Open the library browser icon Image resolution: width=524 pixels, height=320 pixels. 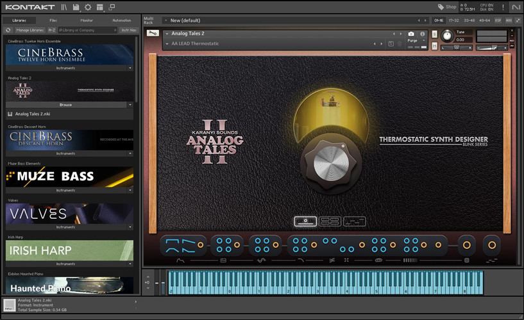[64, 7]
